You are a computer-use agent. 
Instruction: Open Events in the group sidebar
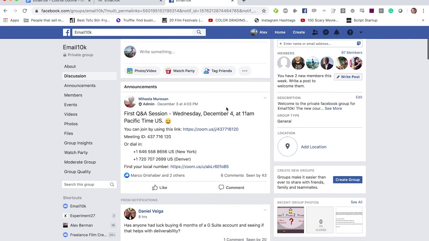pyautogui.click(x=71, y=105)
